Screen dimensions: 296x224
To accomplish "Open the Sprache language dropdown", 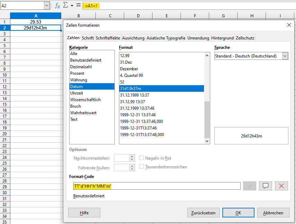I will [285, 56].
